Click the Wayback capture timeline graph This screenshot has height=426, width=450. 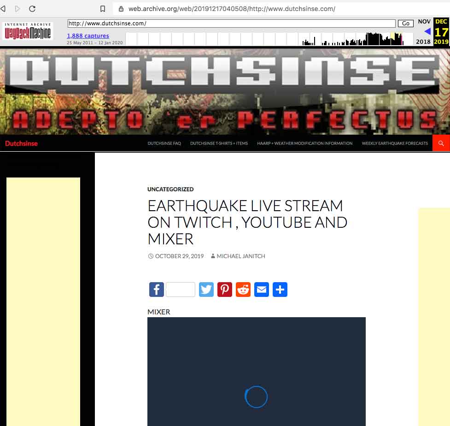pos(269,39)
